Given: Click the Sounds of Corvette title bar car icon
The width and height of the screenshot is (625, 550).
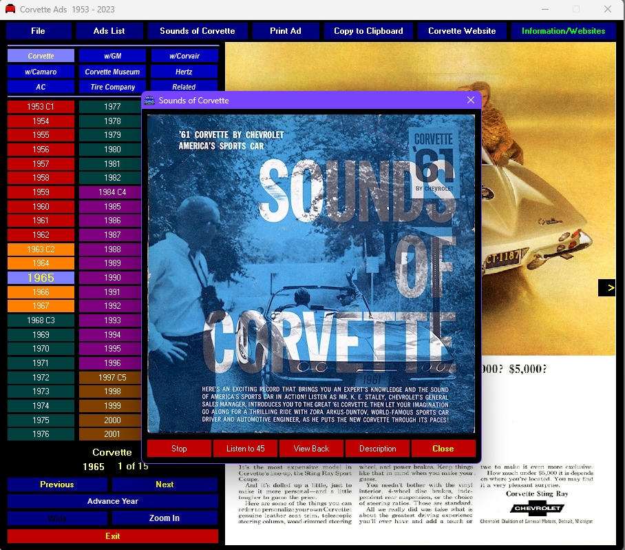Looking at the screenshot, I should pos(149,100).
